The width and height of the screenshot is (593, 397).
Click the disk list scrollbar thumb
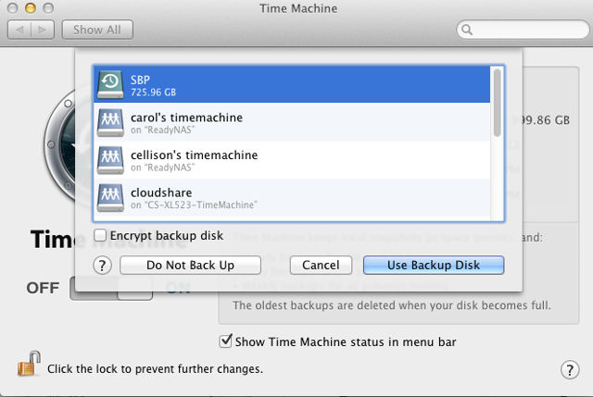pos(498,103)
